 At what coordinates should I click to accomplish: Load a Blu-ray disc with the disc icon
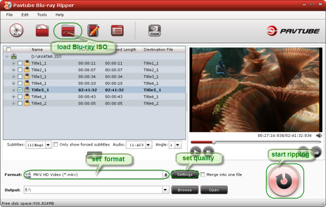16,30
